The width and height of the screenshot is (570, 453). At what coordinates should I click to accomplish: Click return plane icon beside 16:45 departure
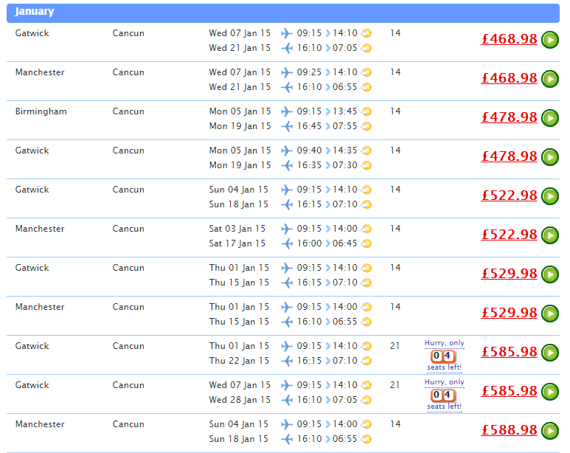[x=287, y=126]
